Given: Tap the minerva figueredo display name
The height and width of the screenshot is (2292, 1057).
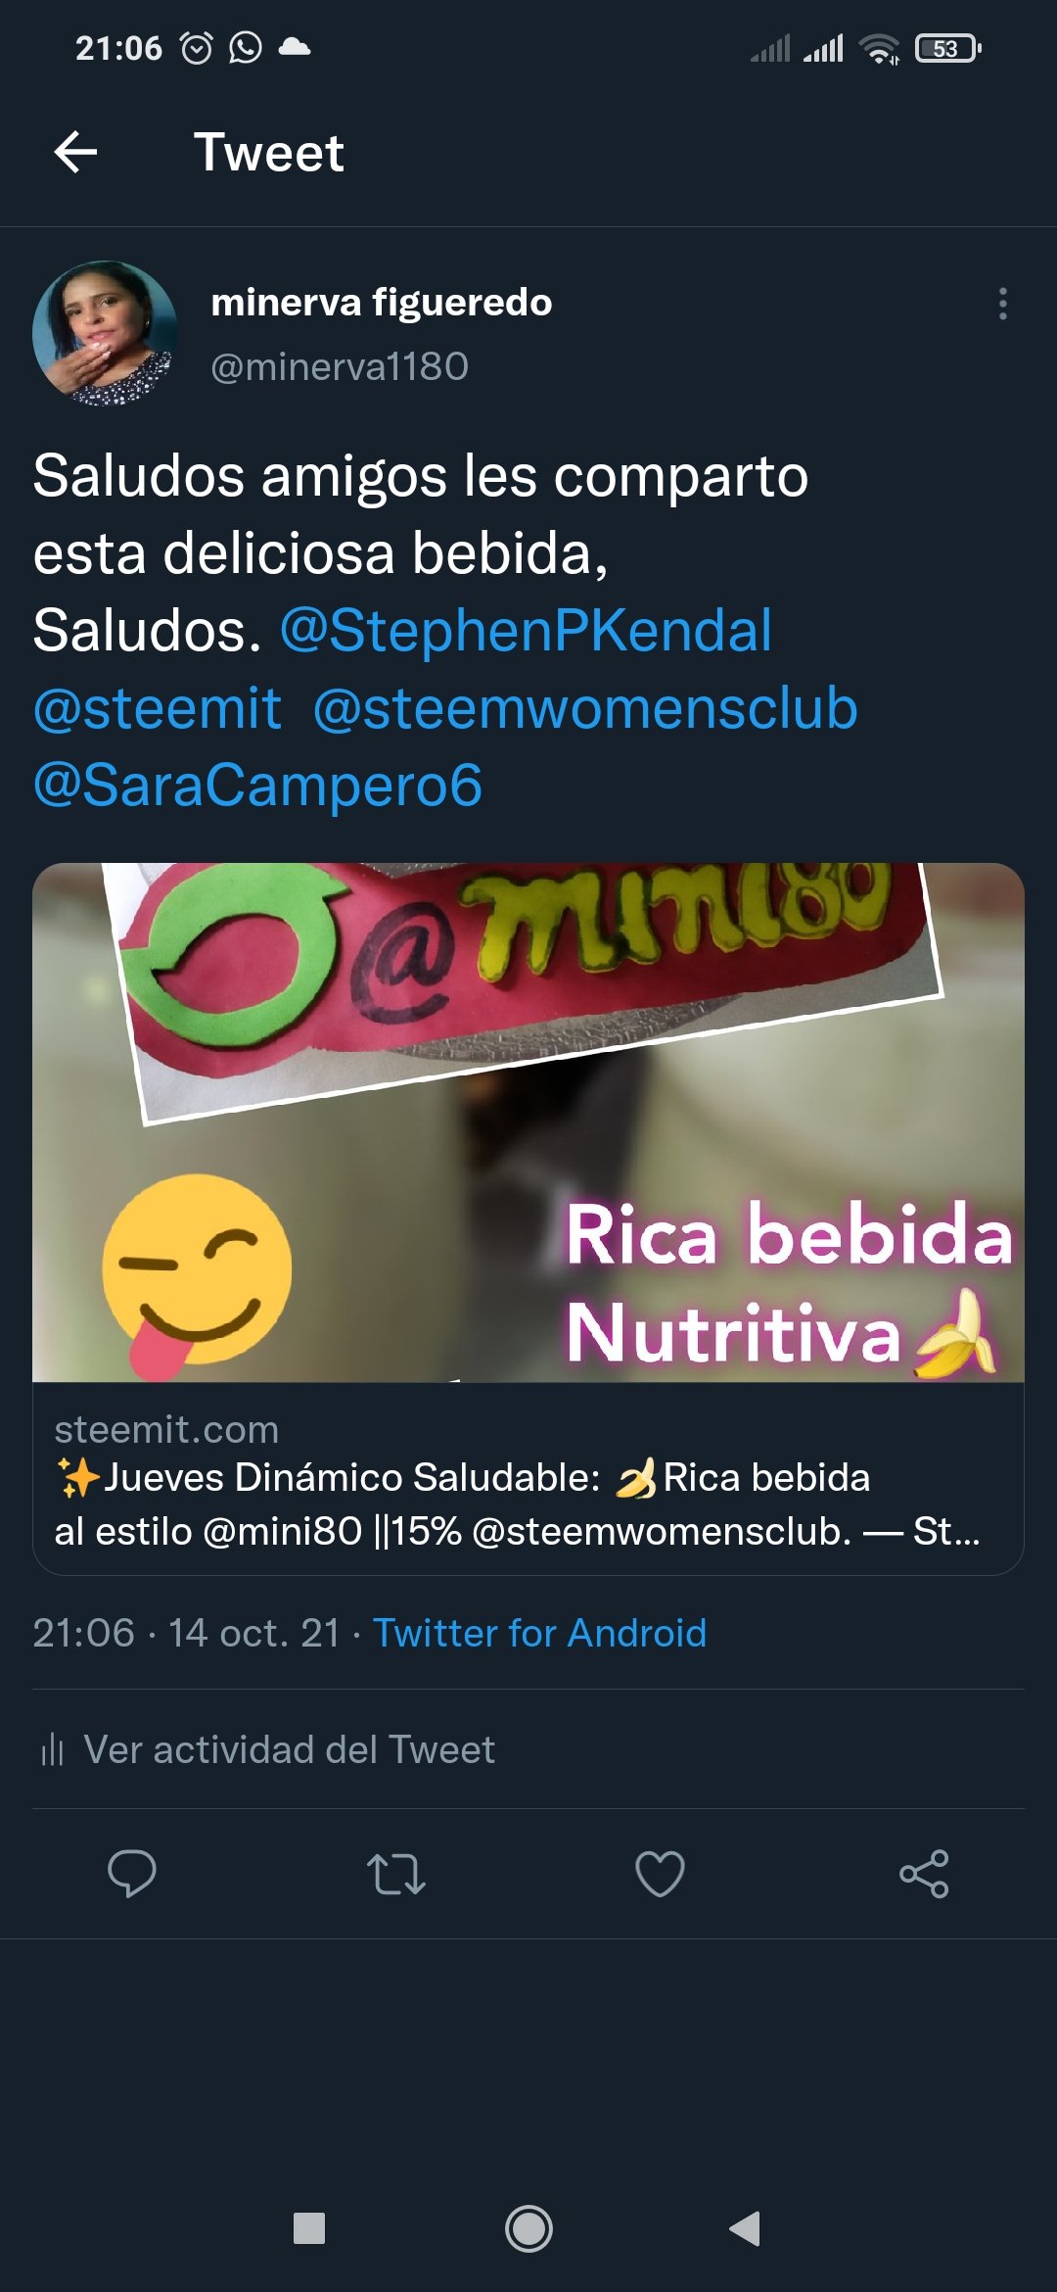Looking at the screenshot, I should pos(382,302).
